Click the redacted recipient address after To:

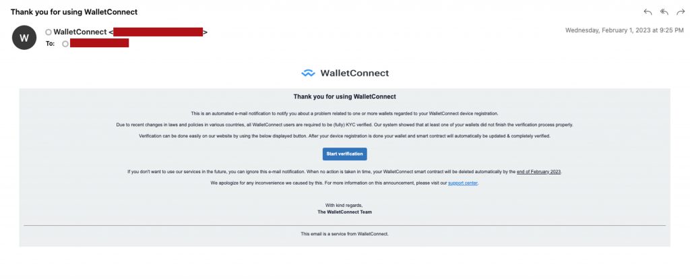[99, 43]
